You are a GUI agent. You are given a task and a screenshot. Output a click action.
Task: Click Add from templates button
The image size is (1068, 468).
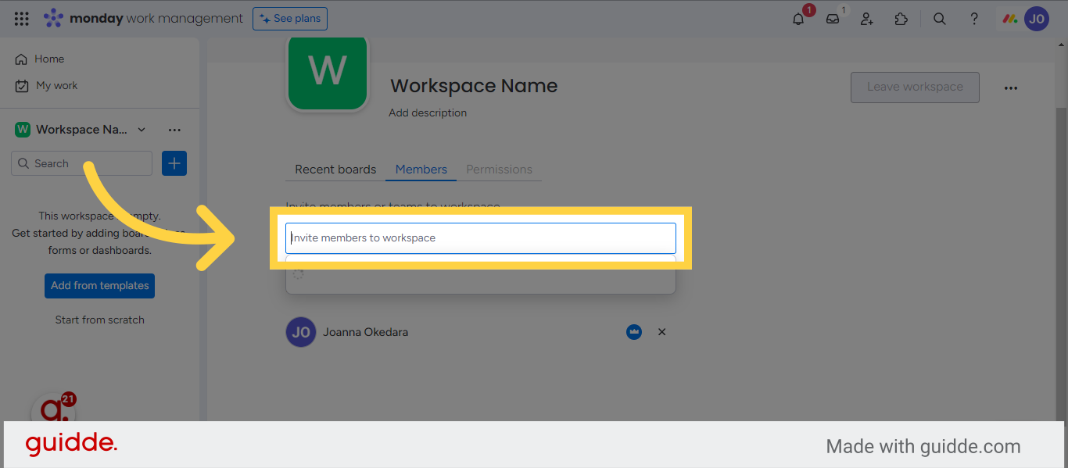pyautogui.click(x=100, y=286)
